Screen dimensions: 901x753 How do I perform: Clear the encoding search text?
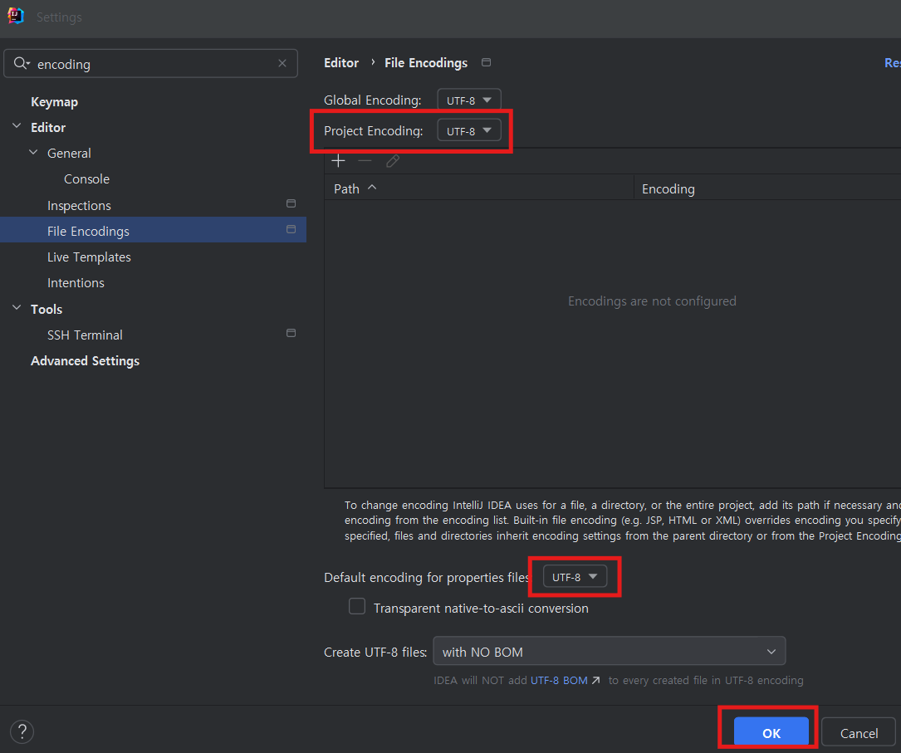tap(282, 63)
